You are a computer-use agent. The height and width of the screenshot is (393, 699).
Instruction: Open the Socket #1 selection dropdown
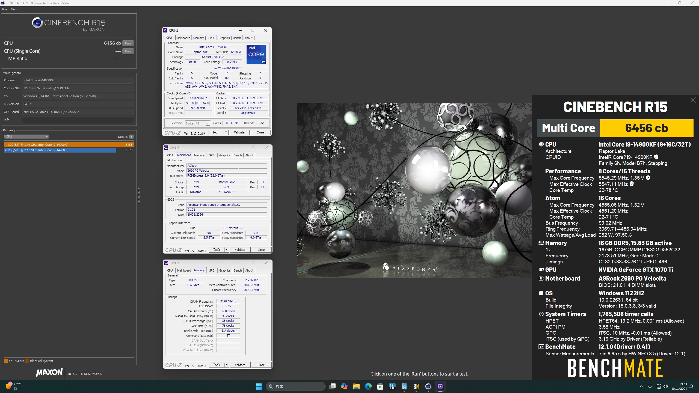pyautogui.click(x=197, y=123)
